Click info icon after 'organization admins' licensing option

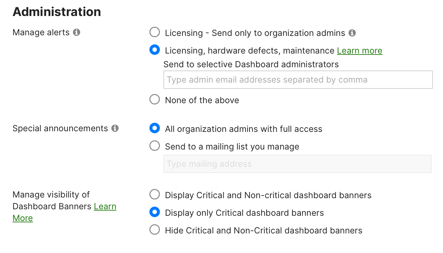tap(352, 33)
